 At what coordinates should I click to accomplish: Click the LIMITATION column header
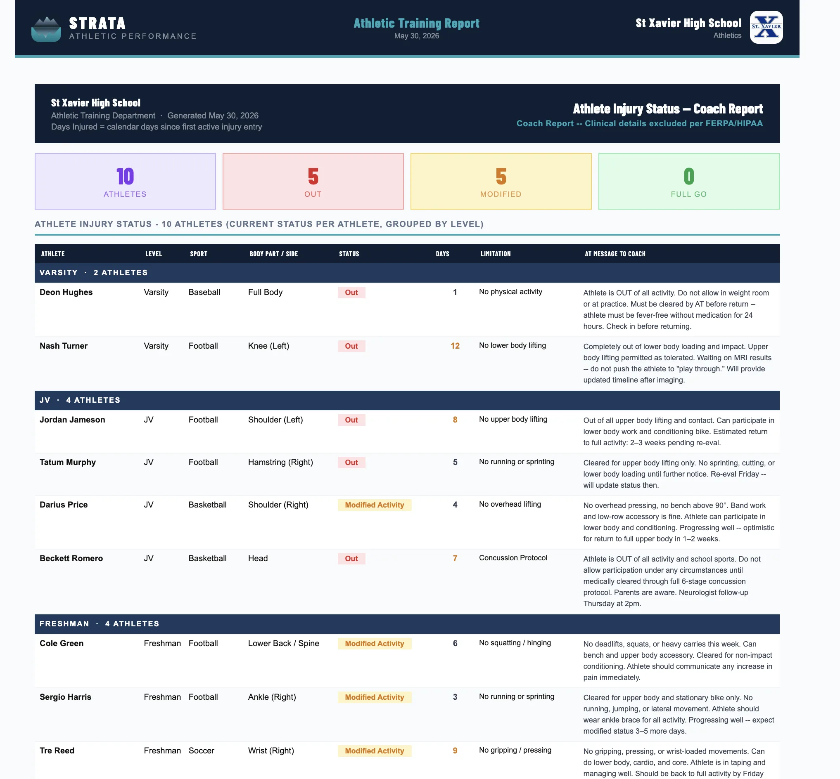[x=495, y=254]
